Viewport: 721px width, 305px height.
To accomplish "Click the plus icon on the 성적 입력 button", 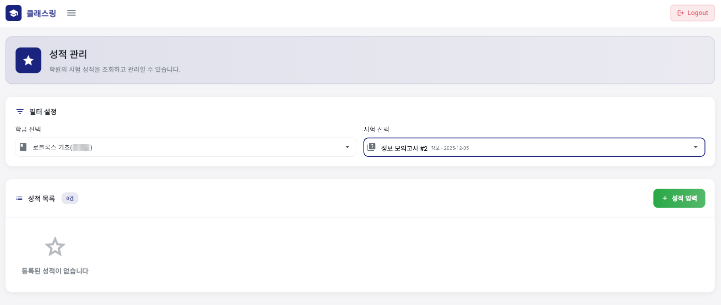I will pos(665,198).
